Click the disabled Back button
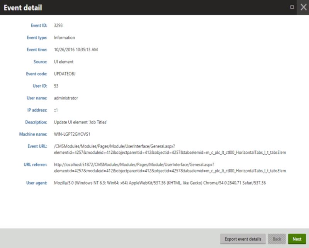The height and width of the screenshot is (248, 309). click(x=277, y=239)
